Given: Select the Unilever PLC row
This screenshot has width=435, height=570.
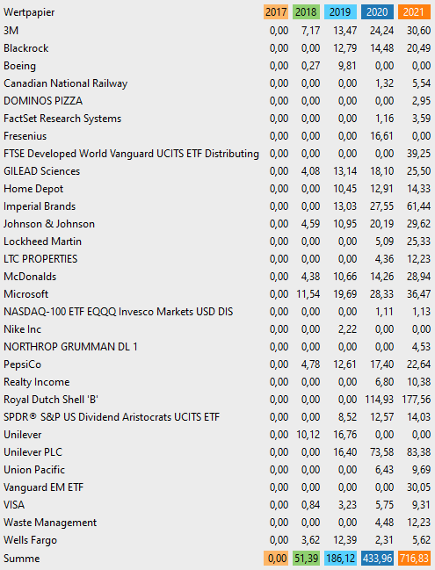Looking at the screenshot, I should tap(218, 451).
